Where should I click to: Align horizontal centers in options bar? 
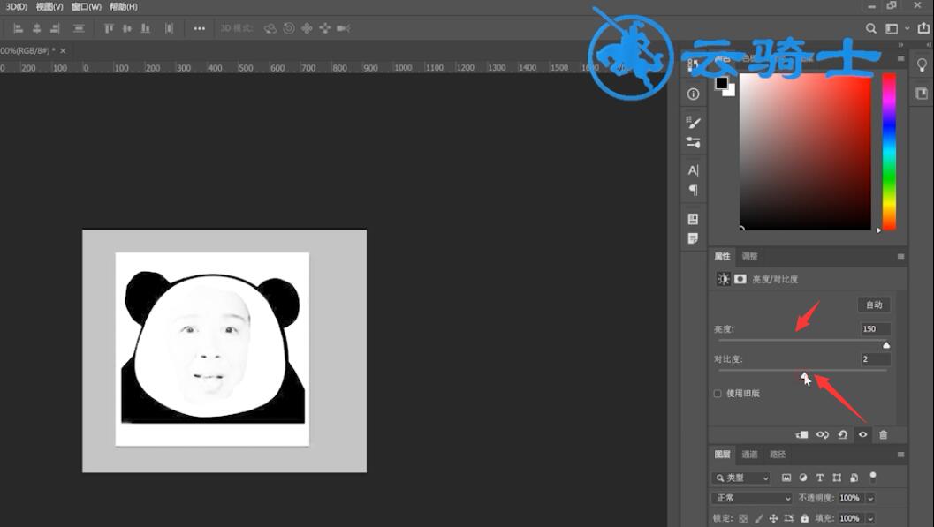(36, 28)
